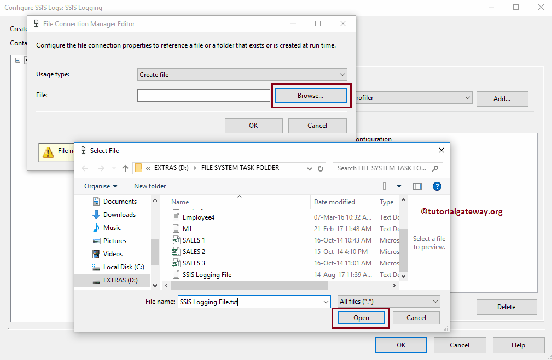Expand the All files filter dropdown
This screenshot has width=552, height=360.
pos(388,301)
